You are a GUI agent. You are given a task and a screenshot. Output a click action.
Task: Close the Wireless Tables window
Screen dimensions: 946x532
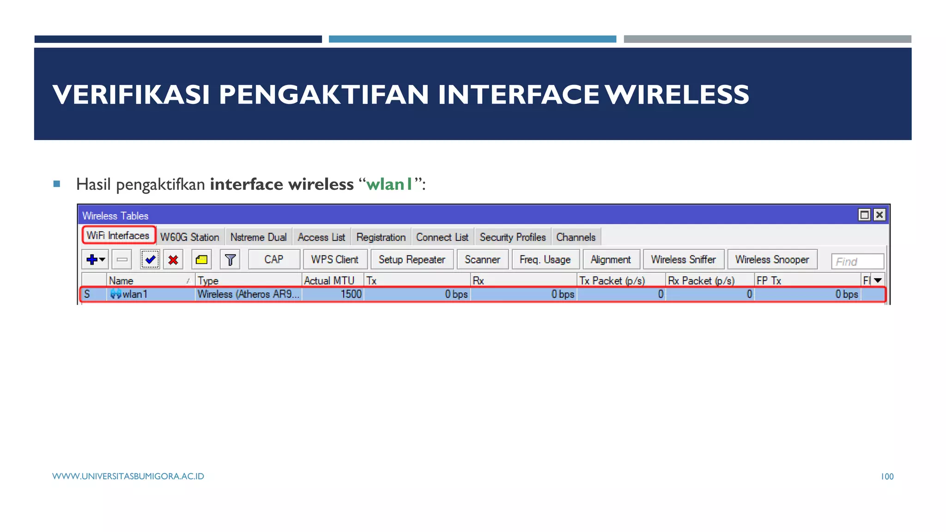(879, 215)
